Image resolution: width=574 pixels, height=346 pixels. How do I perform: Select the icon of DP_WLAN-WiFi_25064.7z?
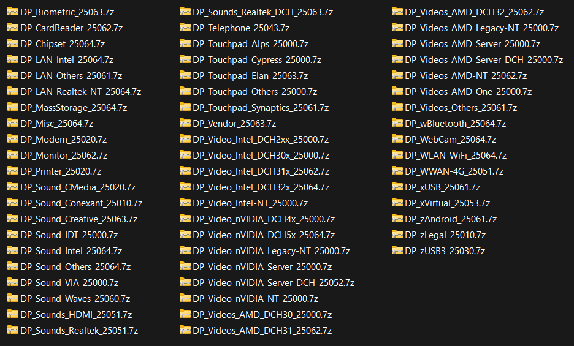(x=397, y=154)
